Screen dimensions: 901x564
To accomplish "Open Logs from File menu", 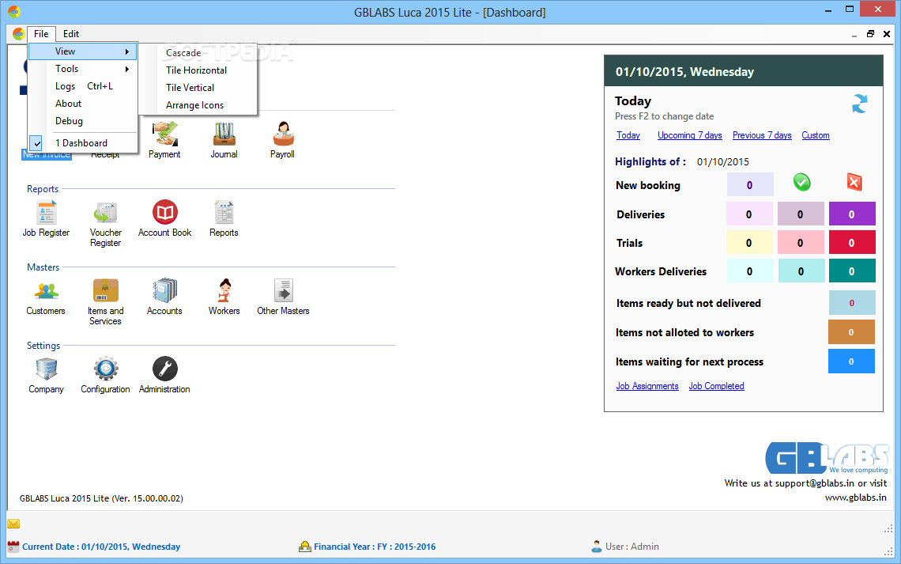I will tap(83, 86).
